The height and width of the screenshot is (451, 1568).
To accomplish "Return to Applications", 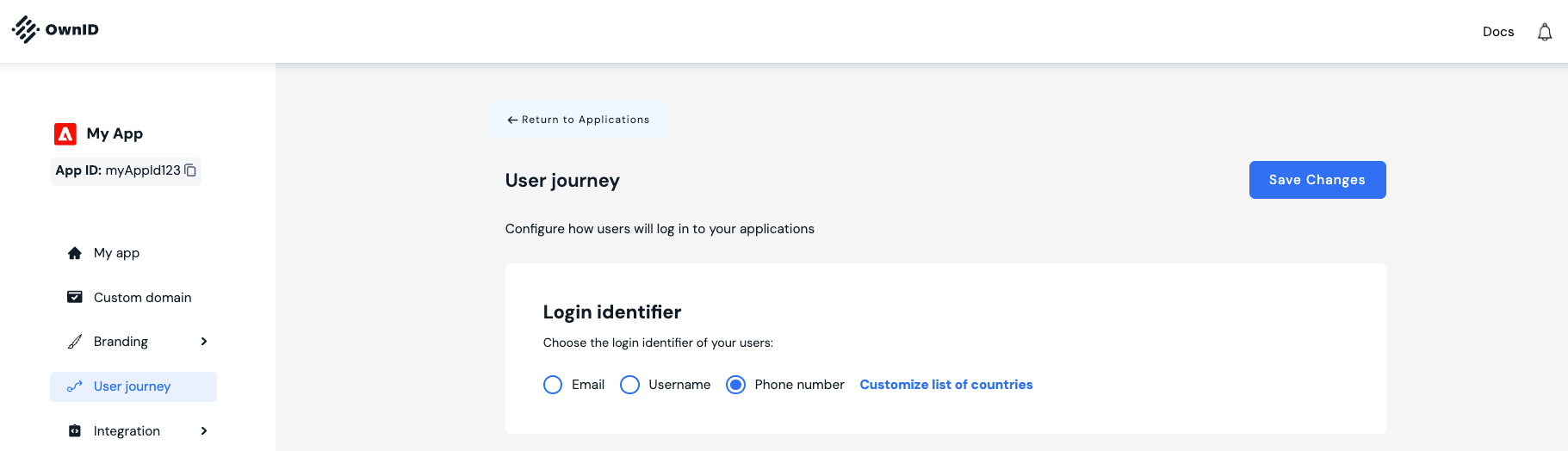I will (579, 120).
